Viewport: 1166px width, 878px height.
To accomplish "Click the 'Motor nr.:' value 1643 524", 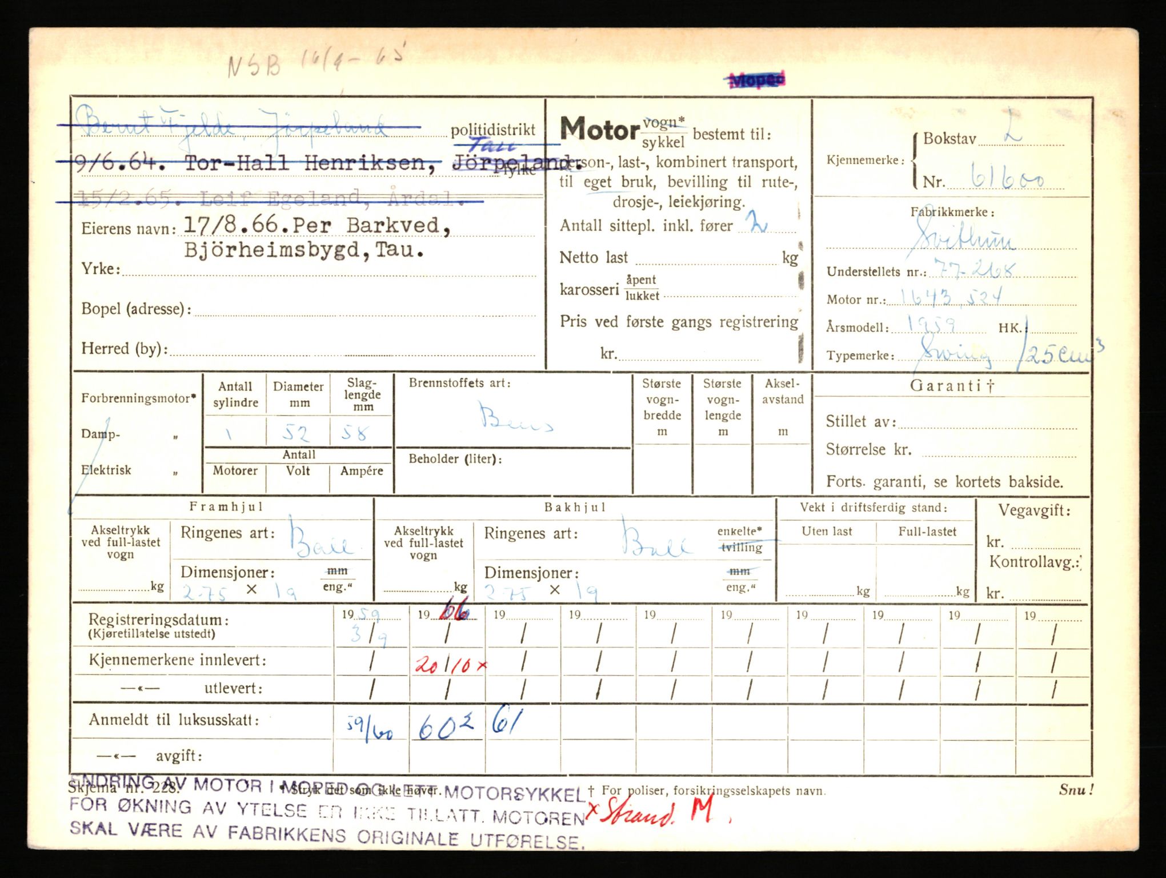I will (x=951, y=296).
